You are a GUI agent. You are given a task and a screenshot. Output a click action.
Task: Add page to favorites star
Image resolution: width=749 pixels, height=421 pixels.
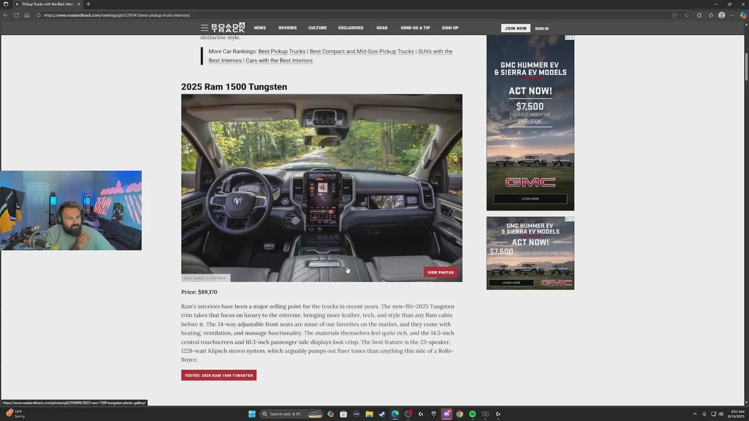[686, 15]
